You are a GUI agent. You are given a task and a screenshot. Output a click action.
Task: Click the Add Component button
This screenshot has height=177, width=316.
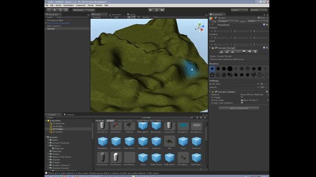click(x=239, y=108)
